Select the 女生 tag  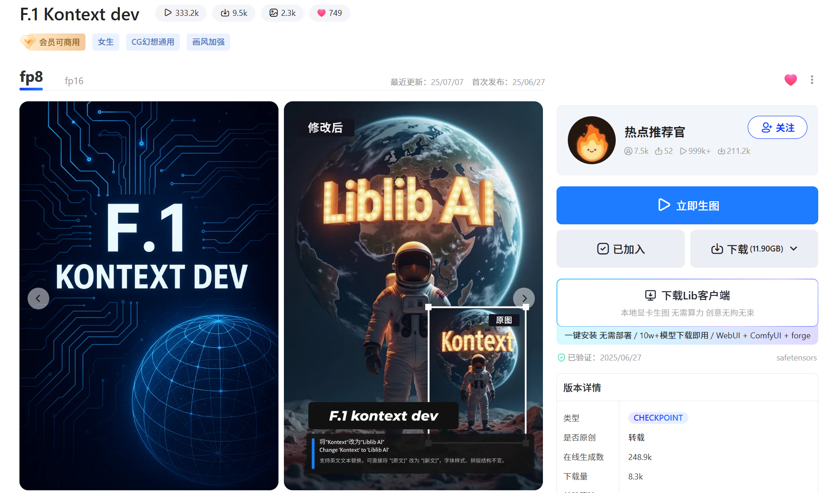tap(106, 42)
